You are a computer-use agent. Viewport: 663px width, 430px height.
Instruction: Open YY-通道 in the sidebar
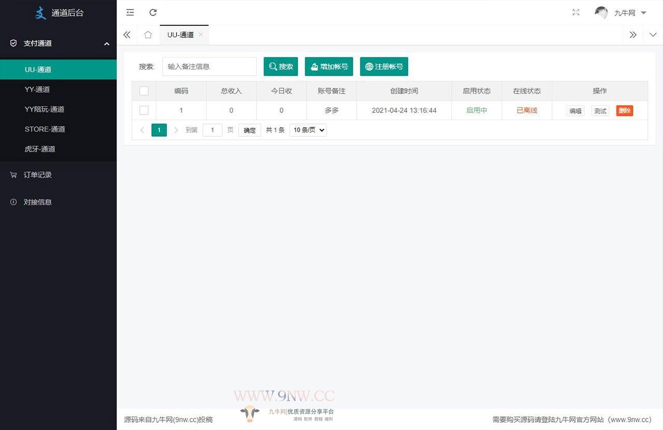[58, 89]
